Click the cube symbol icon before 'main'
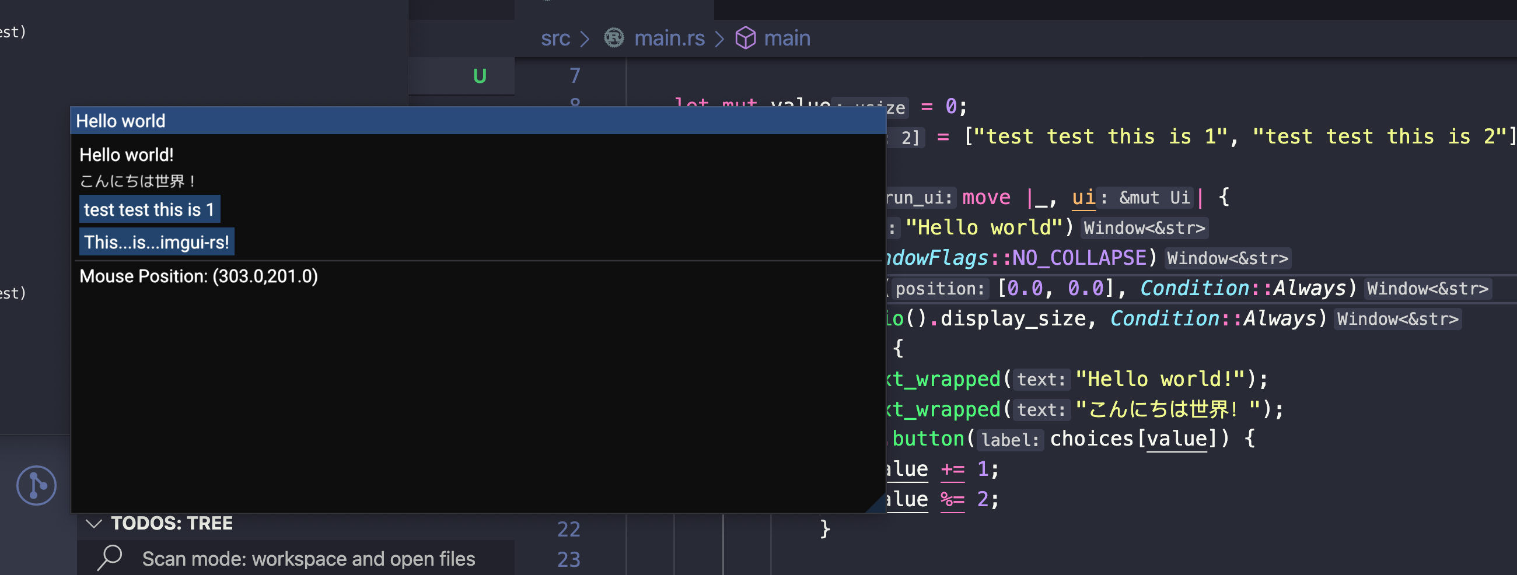Screen dimensions: 1517x575 pos(746,38)
